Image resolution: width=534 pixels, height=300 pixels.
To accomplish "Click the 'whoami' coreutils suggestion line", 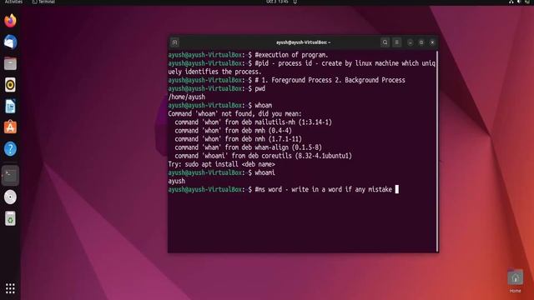I will pos(264,156).
